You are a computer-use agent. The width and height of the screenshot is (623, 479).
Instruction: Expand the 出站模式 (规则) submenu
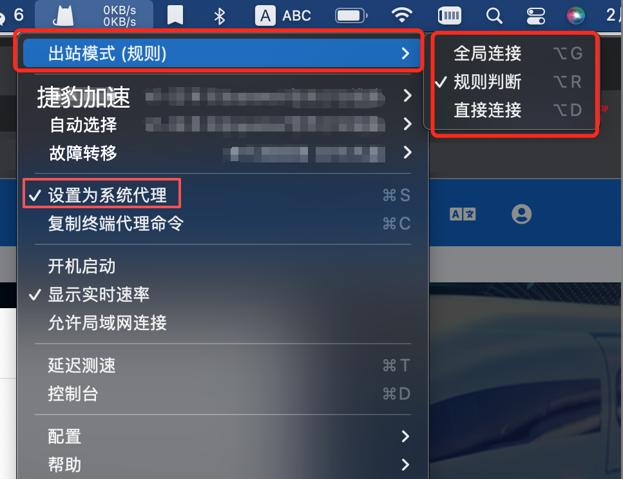222,53
